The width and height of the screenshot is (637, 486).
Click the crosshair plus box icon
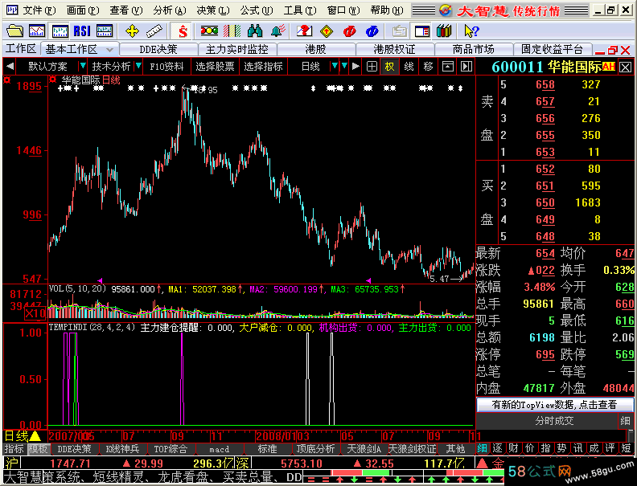(372, 67)
